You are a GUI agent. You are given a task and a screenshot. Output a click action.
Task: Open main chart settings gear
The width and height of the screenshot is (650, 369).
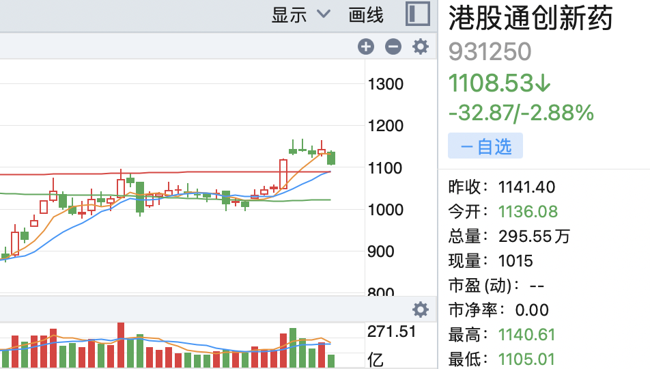point(421,46)
